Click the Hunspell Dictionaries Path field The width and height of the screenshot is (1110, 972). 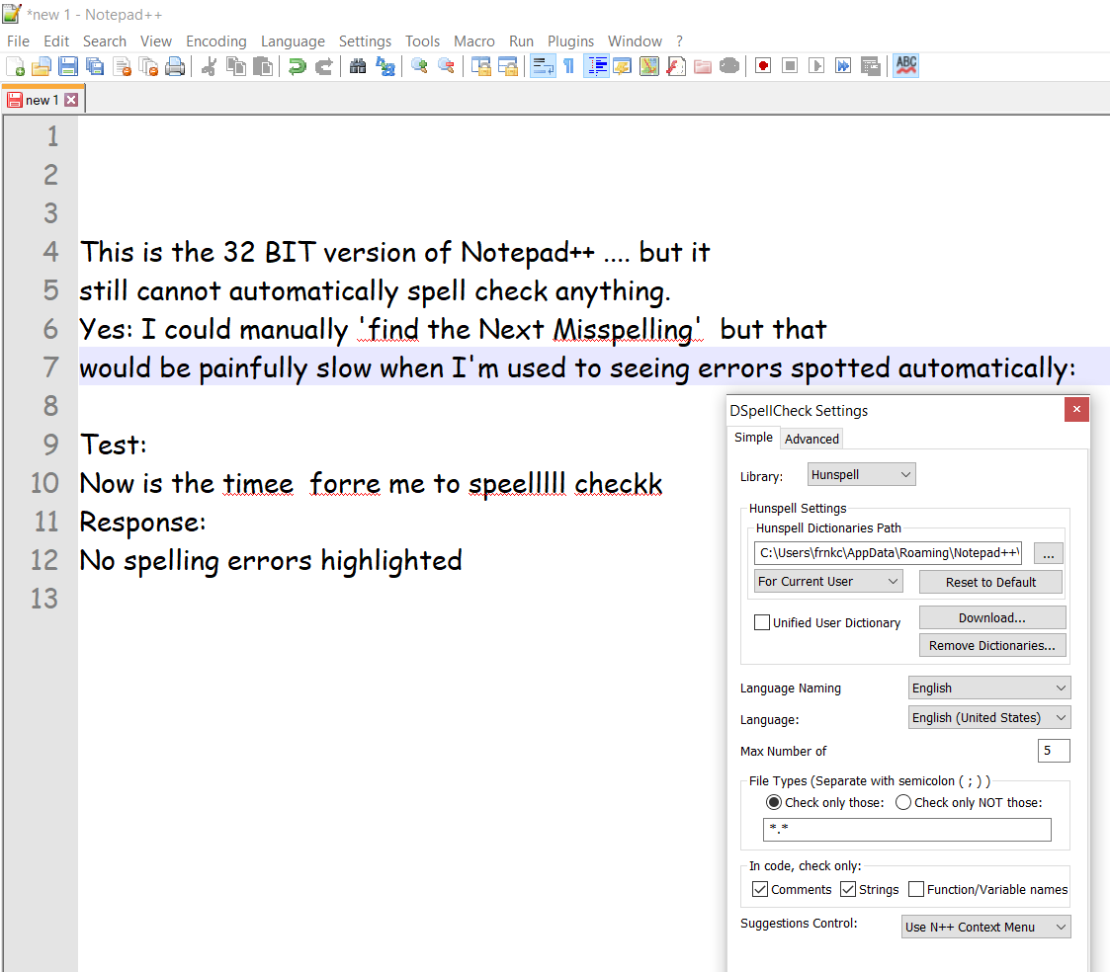(889, 552)
